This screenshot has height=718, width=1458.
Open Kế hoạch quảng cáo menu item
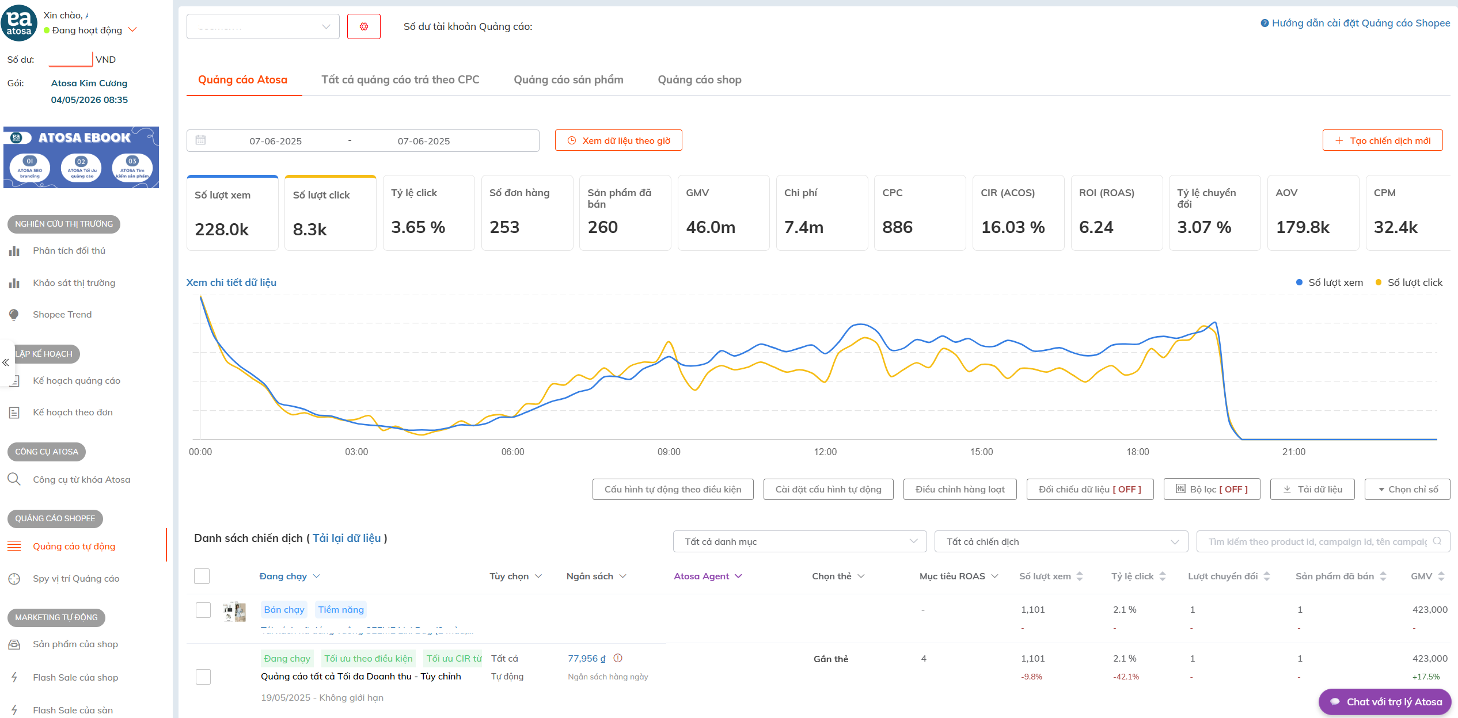pyautogui.click(x=77, y=380)
